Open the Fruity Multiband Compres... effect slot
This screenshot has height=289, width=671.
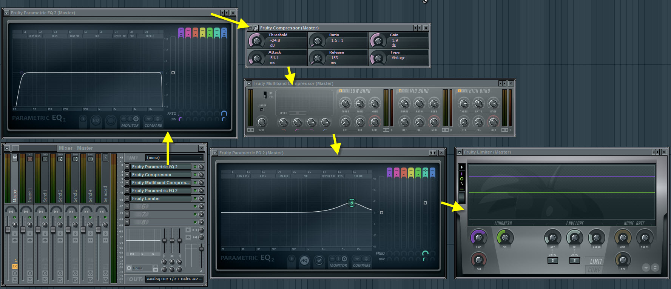(161, 183)
